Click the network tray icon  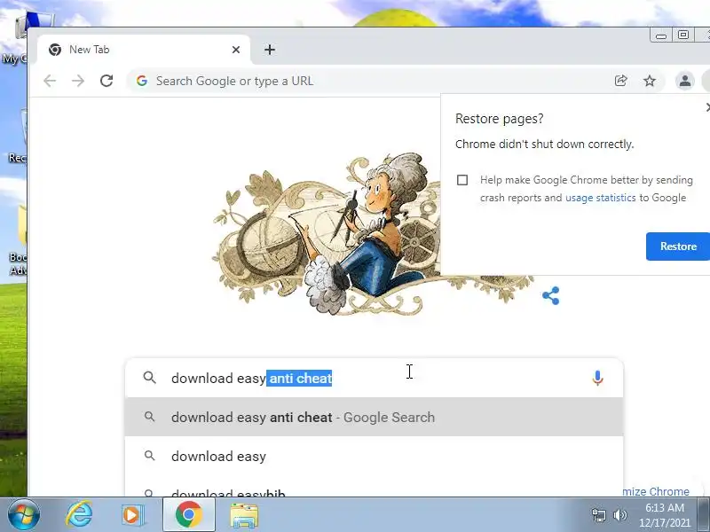pyautogui.click(x=598, y=515)
